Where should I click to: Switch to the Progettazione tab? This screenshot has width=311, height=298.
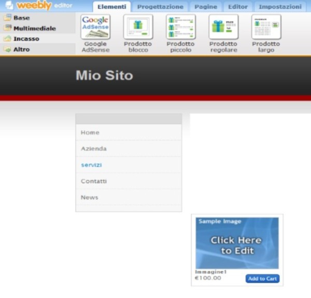(160, 7)
